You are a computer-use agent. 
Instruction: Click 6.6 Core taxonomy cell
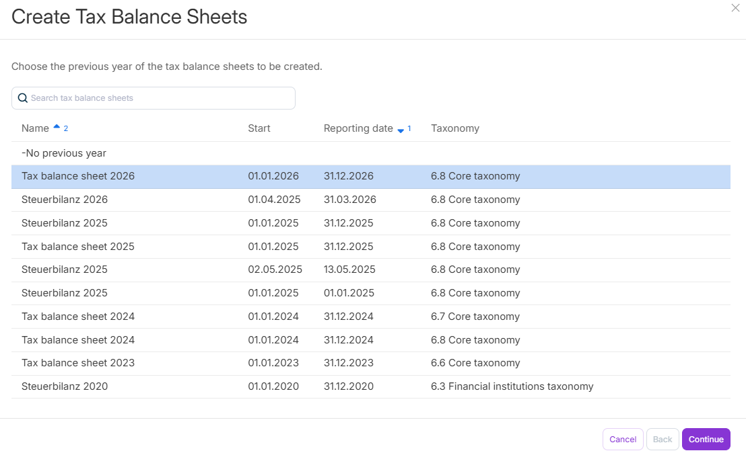pos(475,363)
